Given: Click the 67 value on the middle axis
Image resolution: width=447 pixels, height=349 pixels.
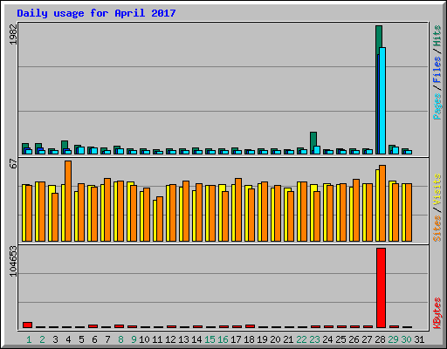Looking at the screenshot, I should click(x=13, y=163).
